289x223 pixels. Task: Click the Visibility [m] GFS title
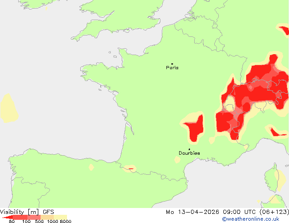point(27,212)
